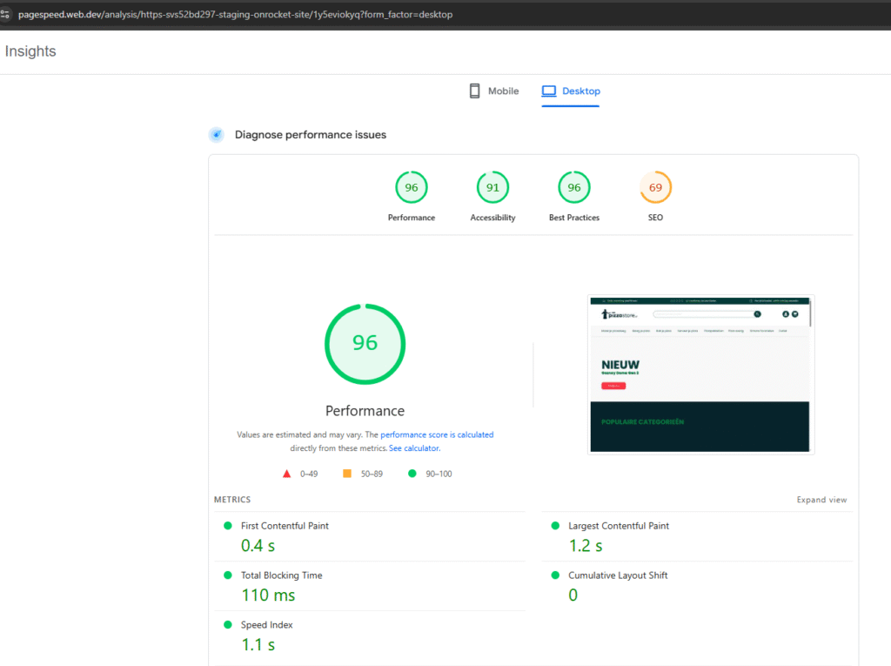Click the Cumulative Layout Shift metric
The height and width of the screenshot is (666, 891).
[x=618, y=575]
